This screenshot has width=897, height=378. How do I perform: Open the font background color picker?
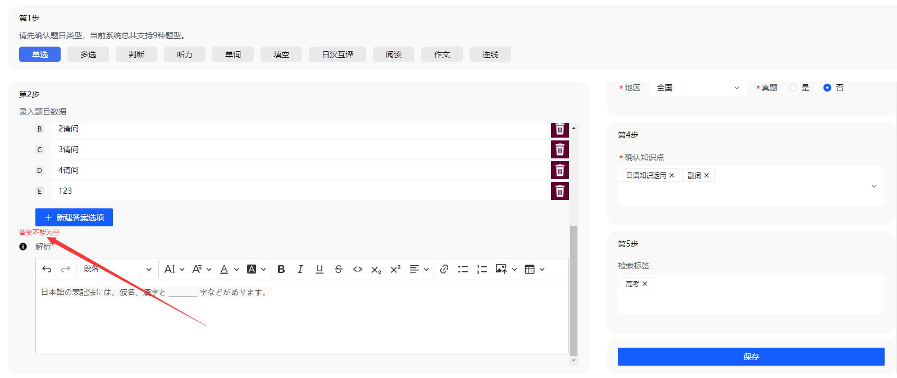[256, 270]
